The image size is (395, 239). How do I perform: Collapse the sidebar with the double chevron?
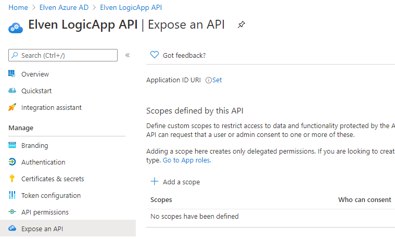[128, 55]
